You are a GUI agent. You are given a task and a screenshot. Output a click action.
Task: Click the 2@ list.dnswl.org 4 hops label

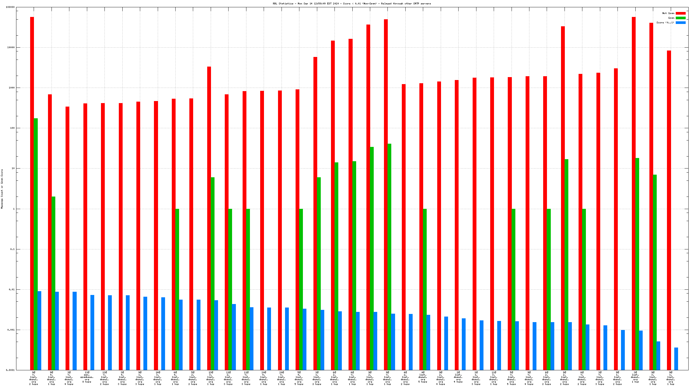pyautogui.click(x=458, y=377)
